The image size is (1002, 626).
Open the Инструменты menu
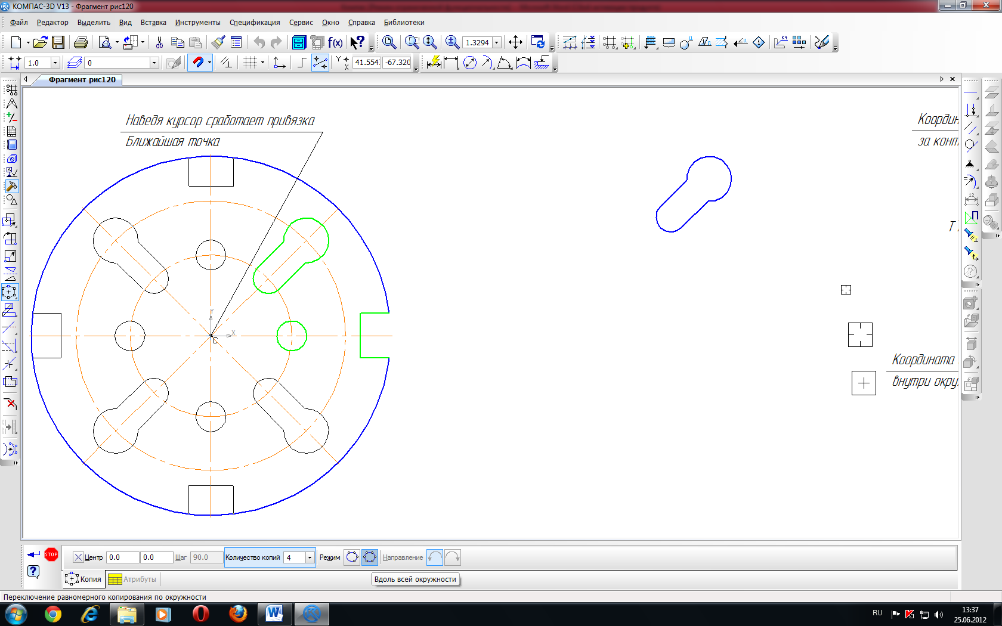click(197, 23)
